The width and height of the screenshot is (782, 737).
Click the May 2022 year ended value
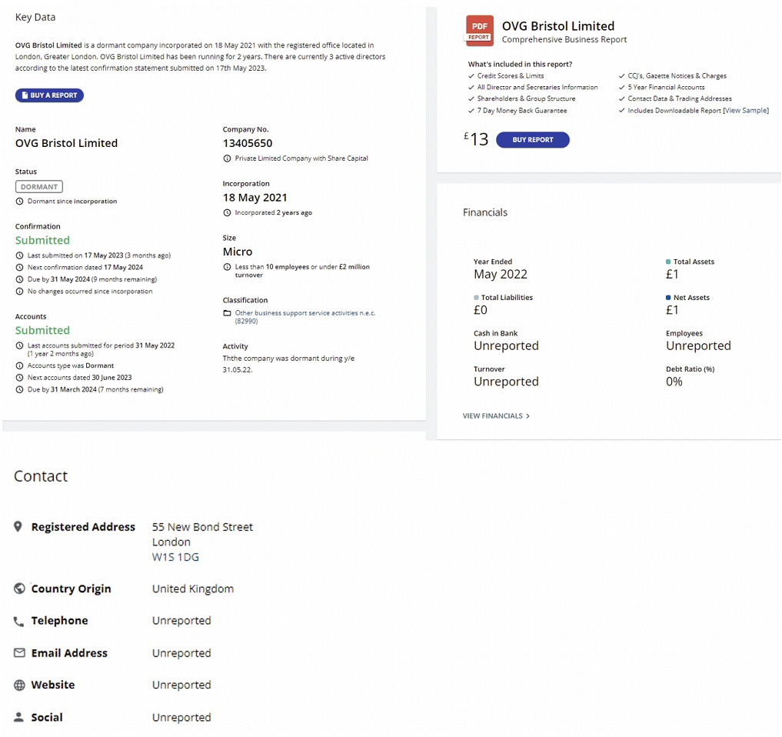501,275
